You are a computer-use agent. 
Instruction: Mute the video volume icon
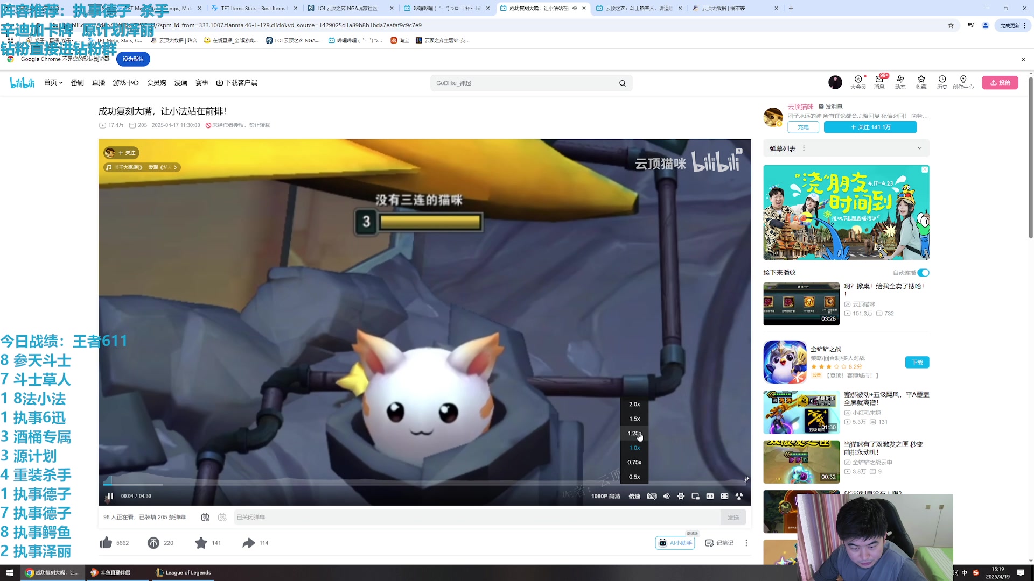pyautogui.click(x=666, y=496)
